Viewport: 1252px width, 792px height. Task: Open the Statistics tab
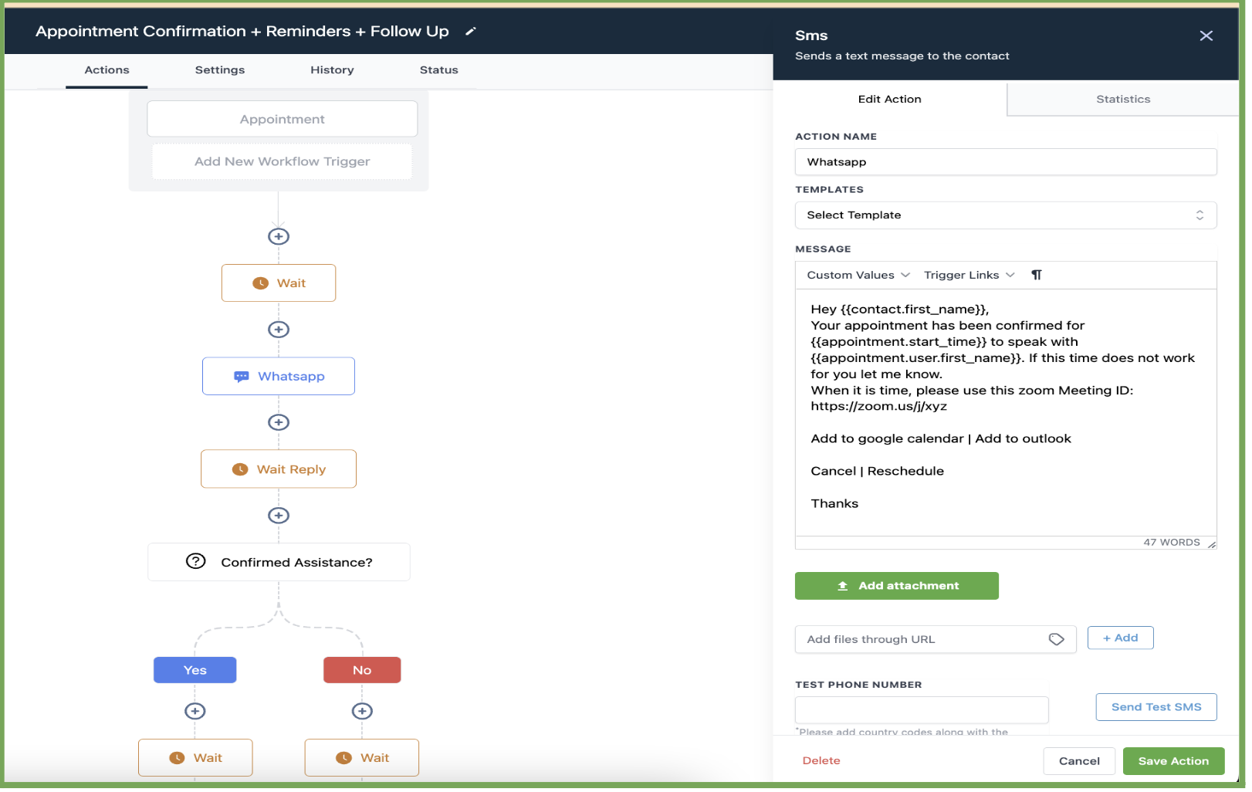1123,100
